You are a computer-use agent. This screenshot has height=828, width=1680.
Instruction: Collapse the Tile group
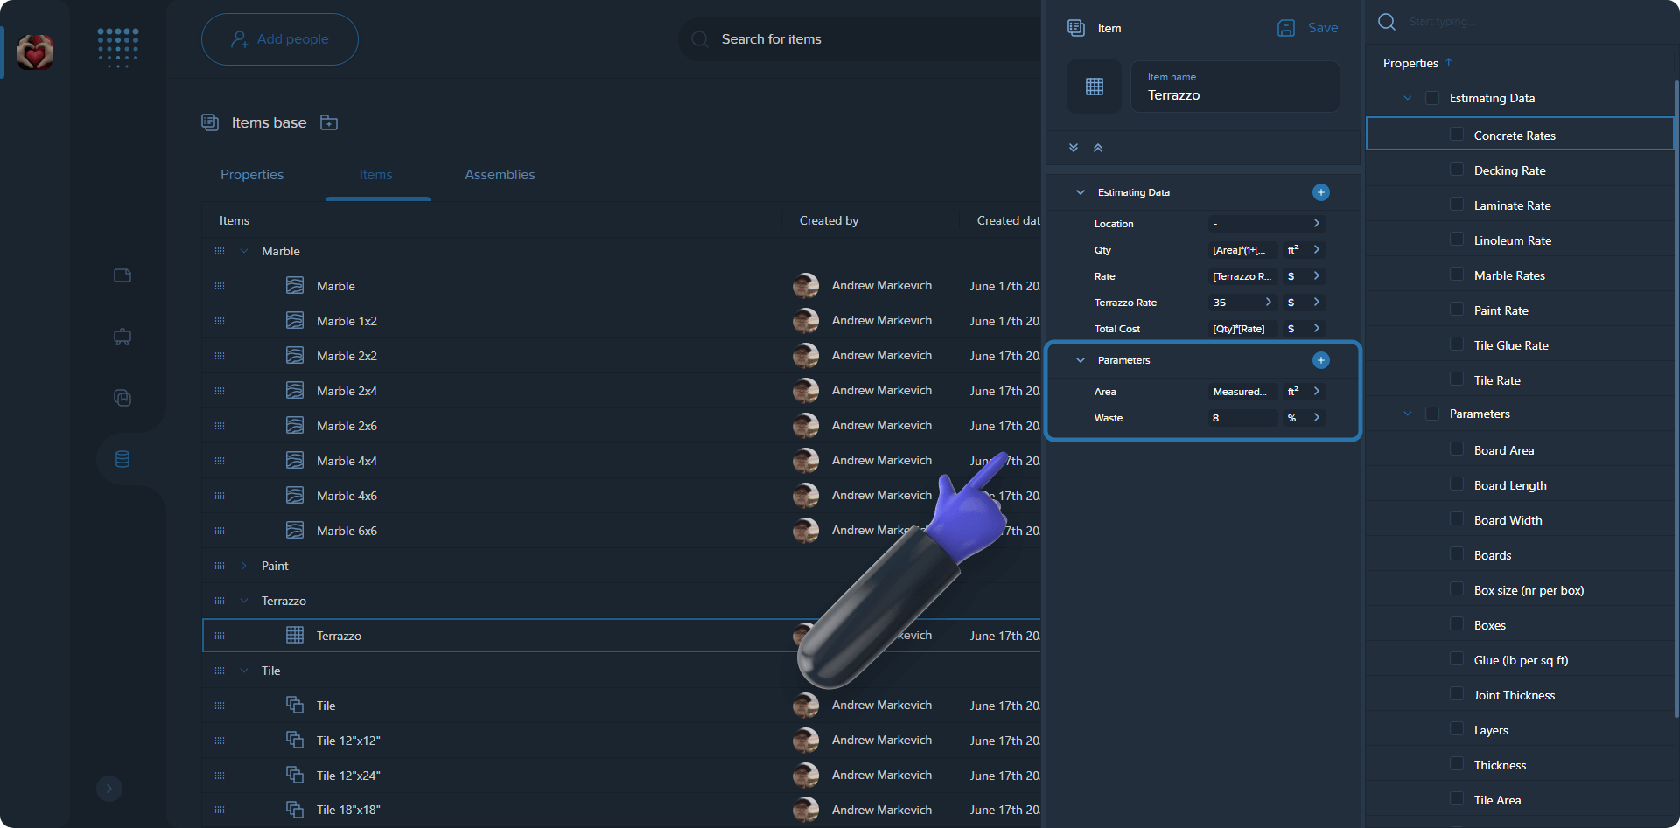click(244, 671)
